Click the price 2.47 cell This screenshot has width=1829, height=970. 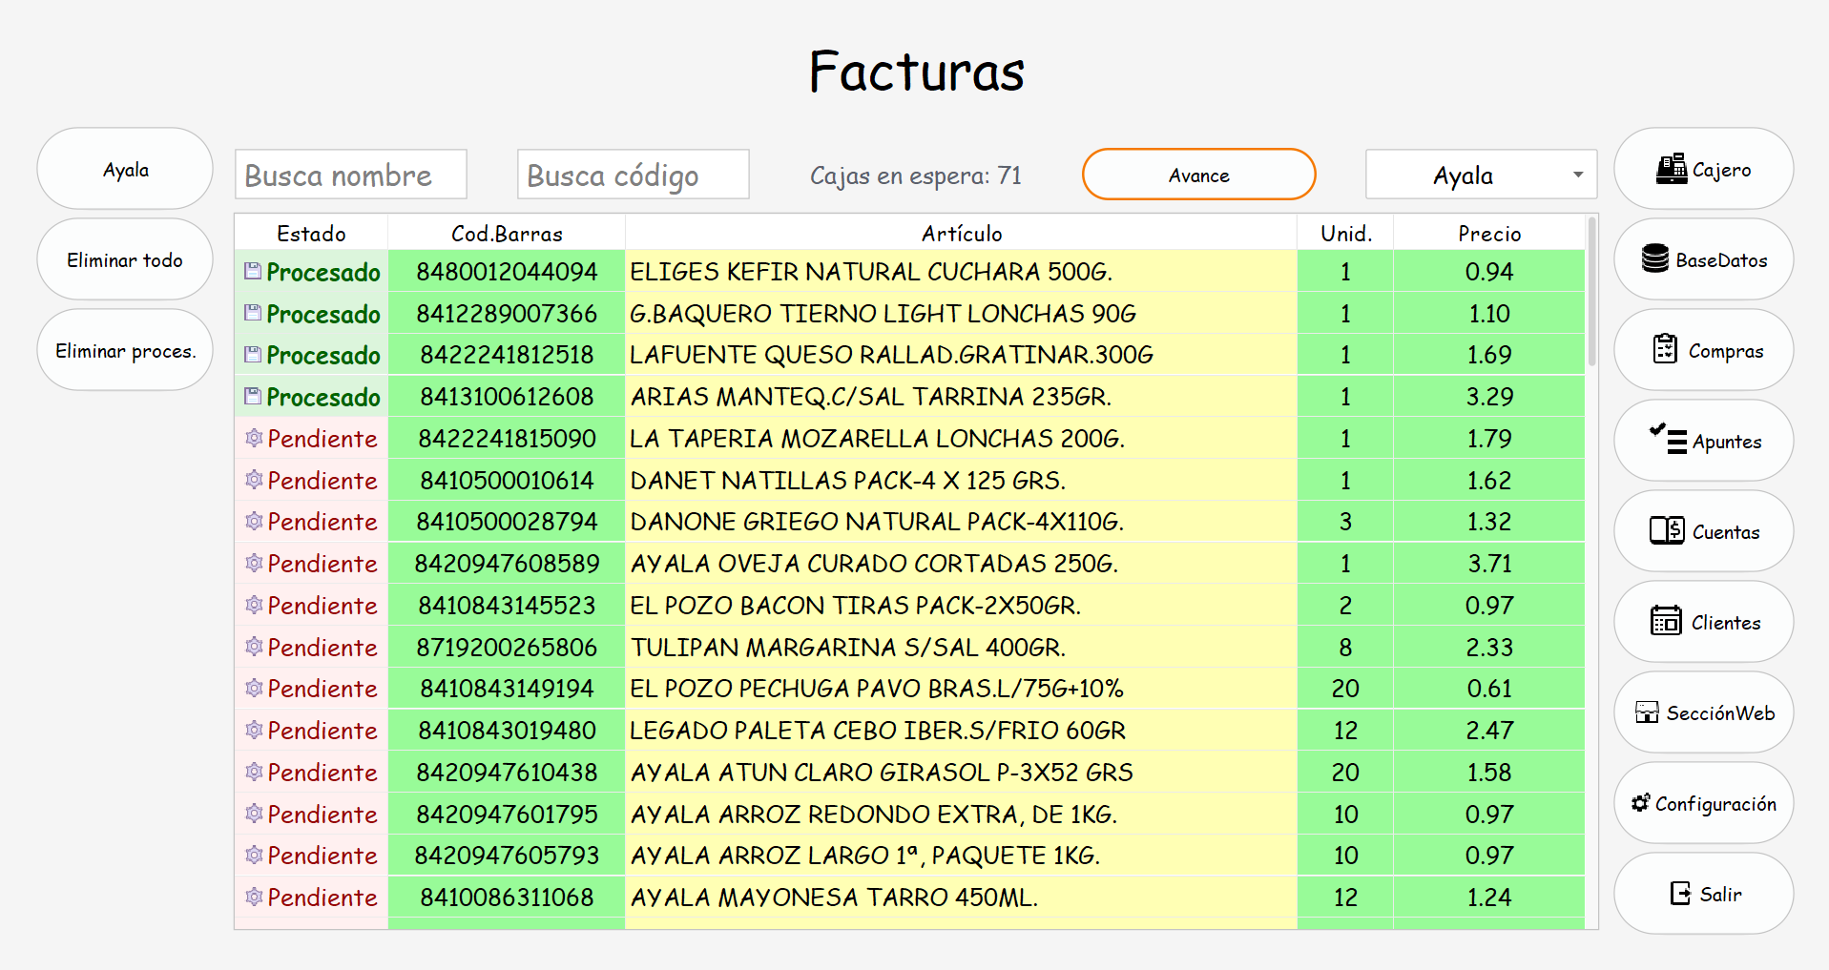[x=1489, y=731]
